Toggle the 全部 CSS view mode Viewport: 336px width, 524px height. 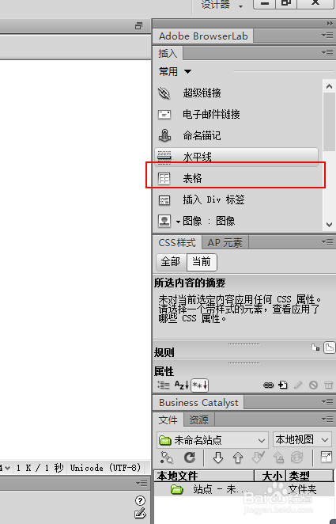coord(171,262)
